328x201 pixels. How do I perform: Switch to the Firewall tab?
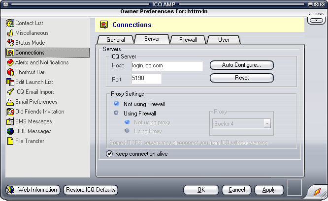point(188,39)
